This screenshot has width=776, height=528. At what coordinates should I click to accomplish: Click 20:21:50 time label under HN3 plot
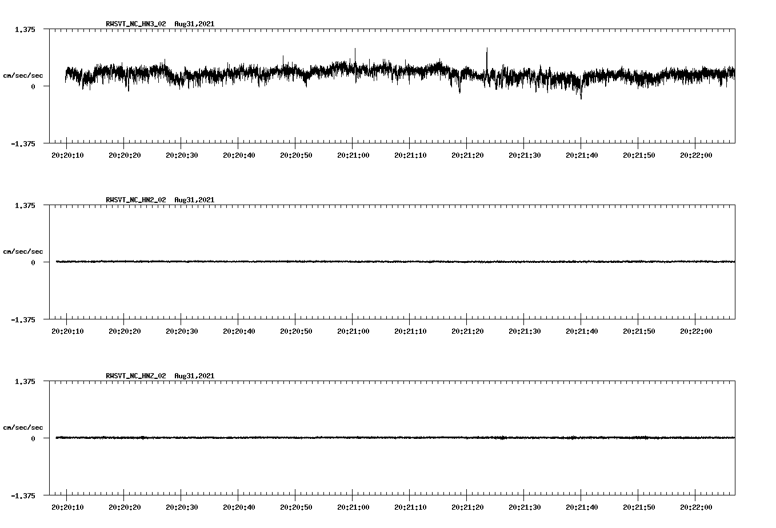(x=639, y=155)
